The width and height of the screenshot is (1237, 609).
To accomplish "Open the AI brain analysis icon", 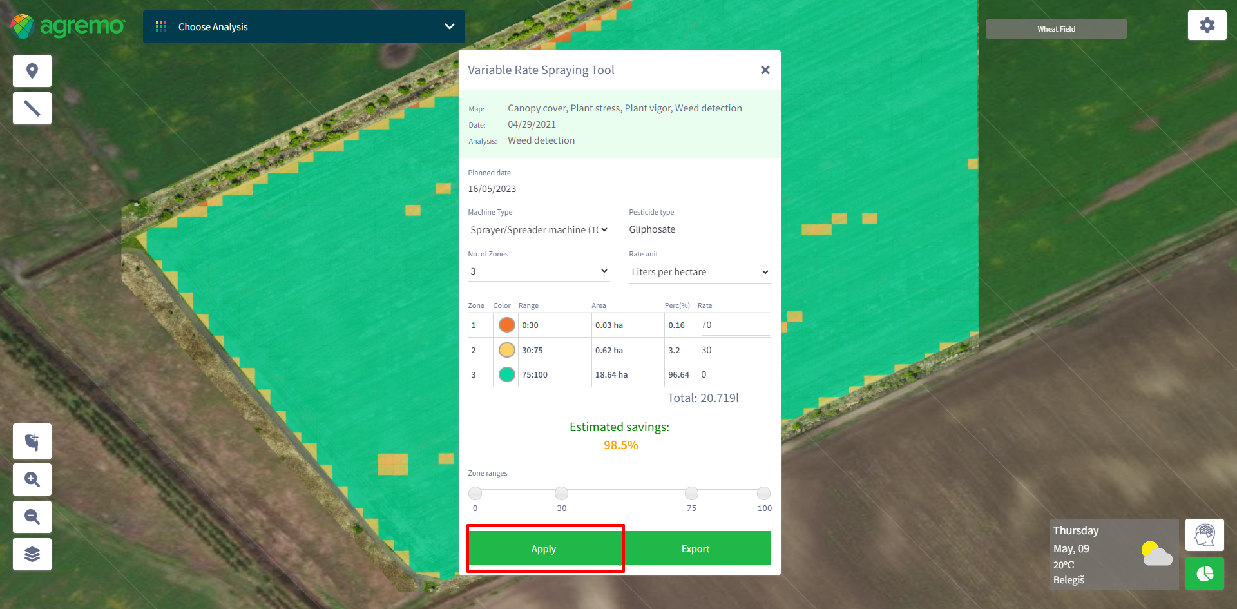I will [1204, 535].
